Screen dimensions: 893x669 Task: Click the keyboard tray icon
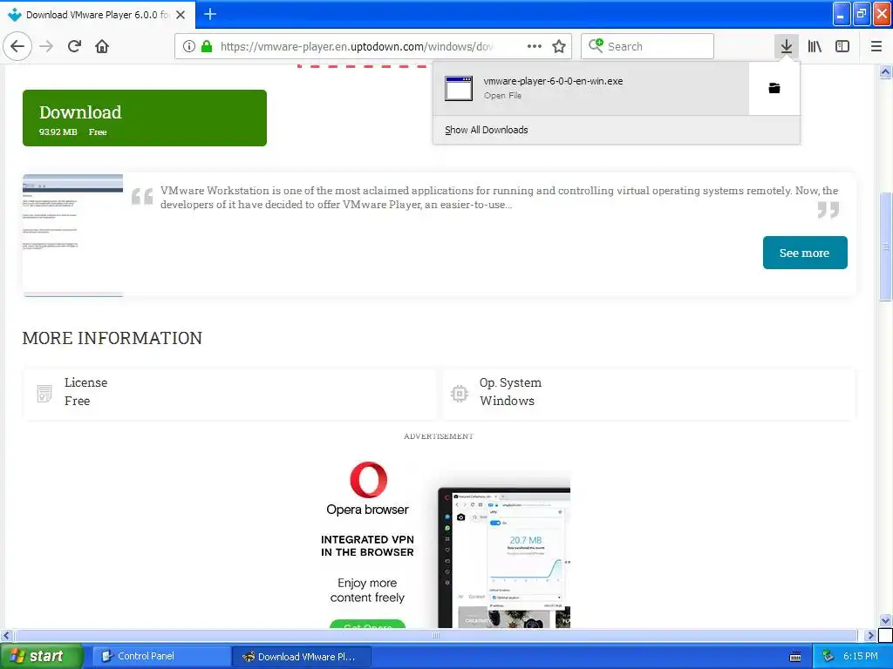tap(795, 657)
